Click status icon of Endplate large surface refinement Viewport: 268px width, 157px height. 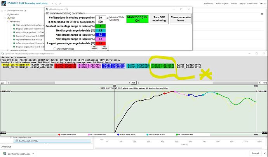[14, 47]
